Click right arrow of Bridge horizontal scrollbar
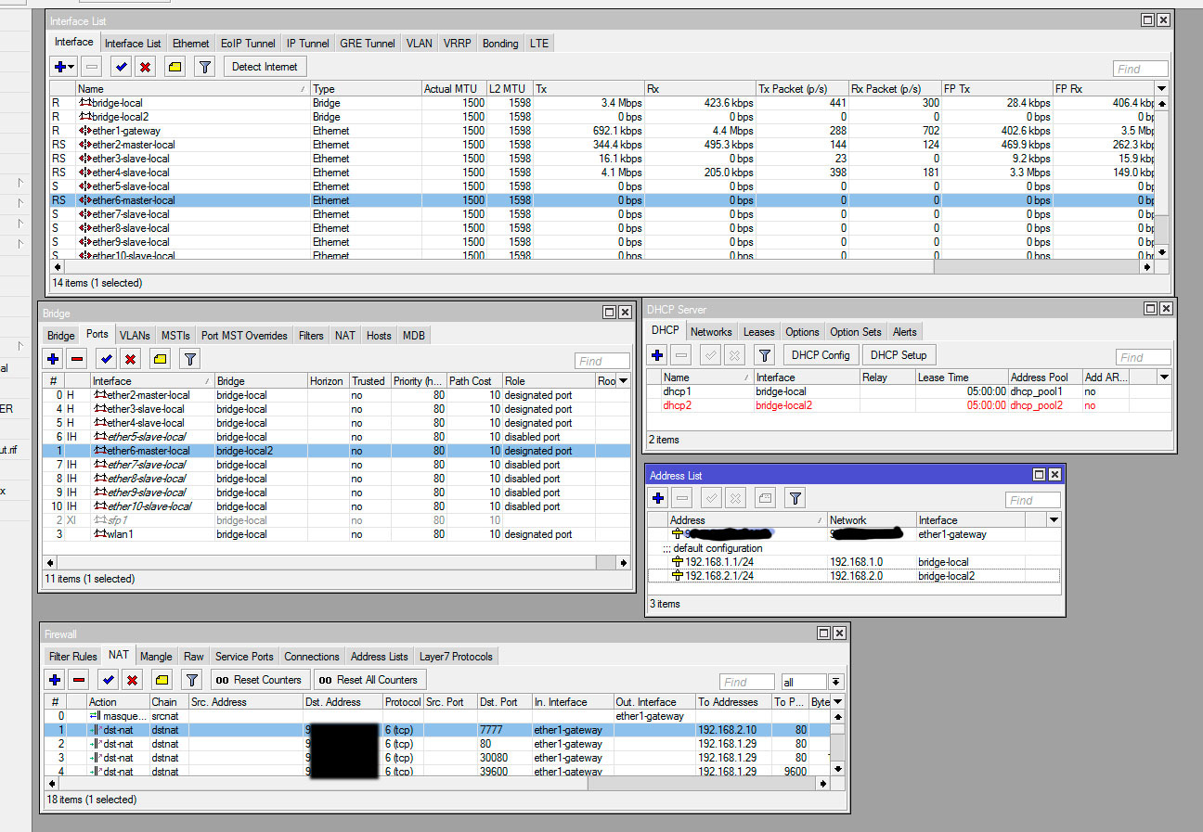Image resolution: width=1203 pixels, height=832 pixels. tap(624, 563)
